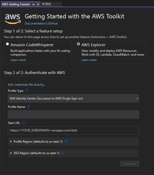Click the help icon beside Start URL

tap(24, 123)
